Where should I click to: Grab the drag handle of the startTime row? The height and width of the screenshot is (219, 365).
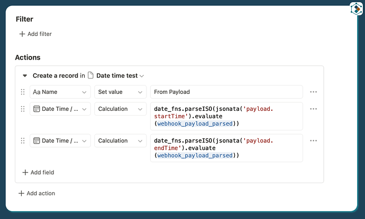pyautogui.click(x=23, y=109)
